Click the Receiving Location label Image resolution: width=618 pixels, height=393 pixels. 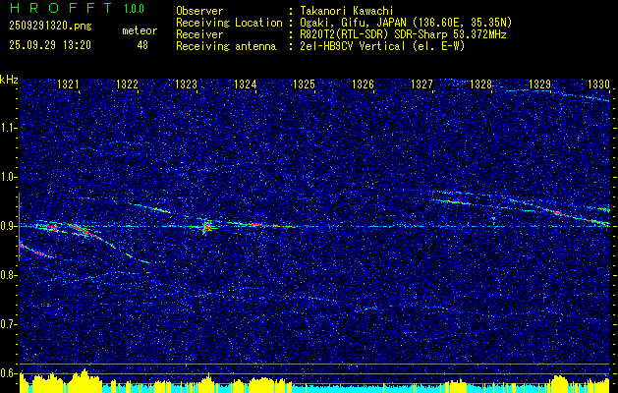click(229, 23)
